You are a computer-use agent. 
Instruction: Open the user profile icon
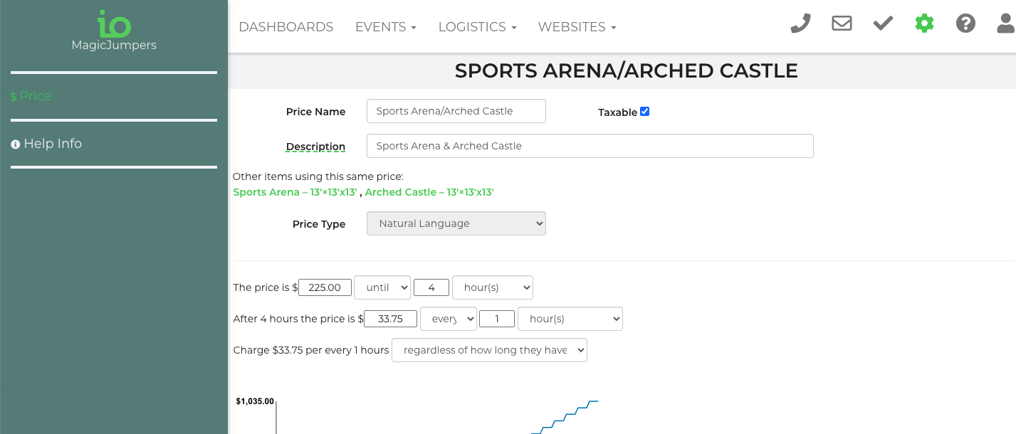click(x=1005, y=24)
